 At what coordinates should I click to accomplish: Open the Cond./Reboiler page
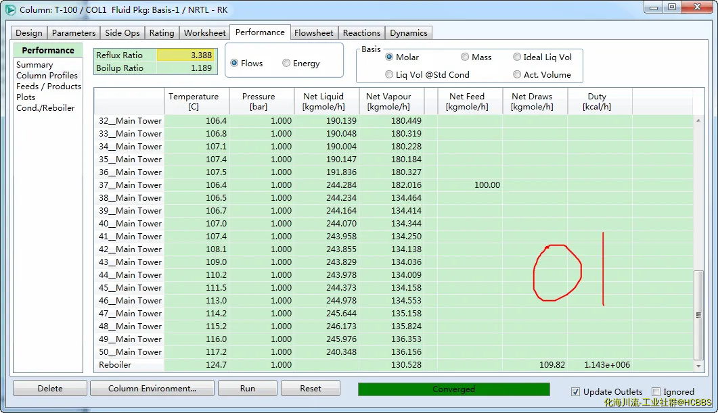pos(45,108)
